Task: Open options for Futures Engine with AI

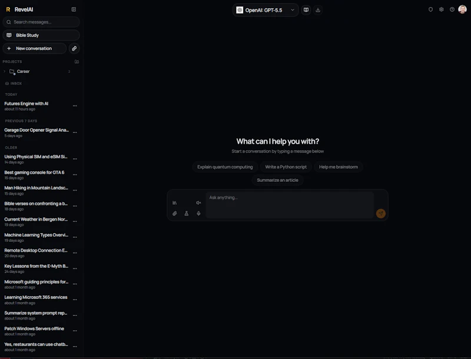Action: click(x=75, y=106)
